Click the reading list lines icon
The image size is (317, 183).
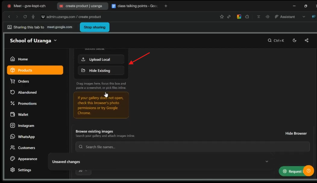[259, 17]
